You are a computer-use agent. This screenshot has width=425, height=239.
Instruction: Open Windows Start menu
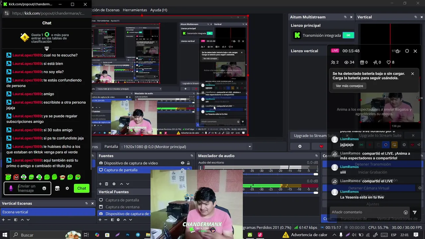[5, 235]
